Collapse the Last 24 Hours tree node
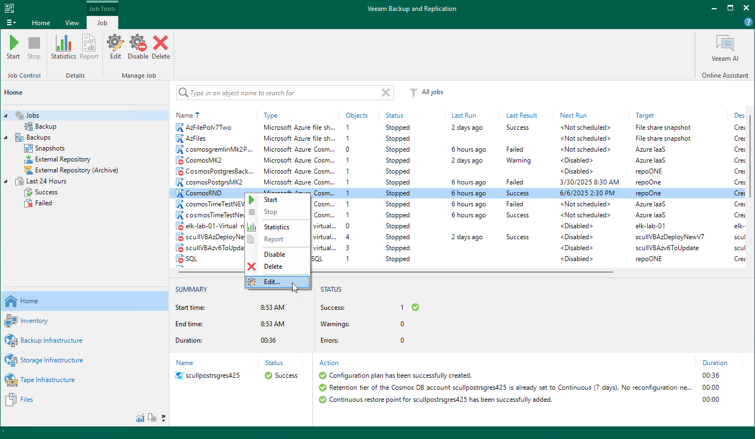 pos(7,181)
